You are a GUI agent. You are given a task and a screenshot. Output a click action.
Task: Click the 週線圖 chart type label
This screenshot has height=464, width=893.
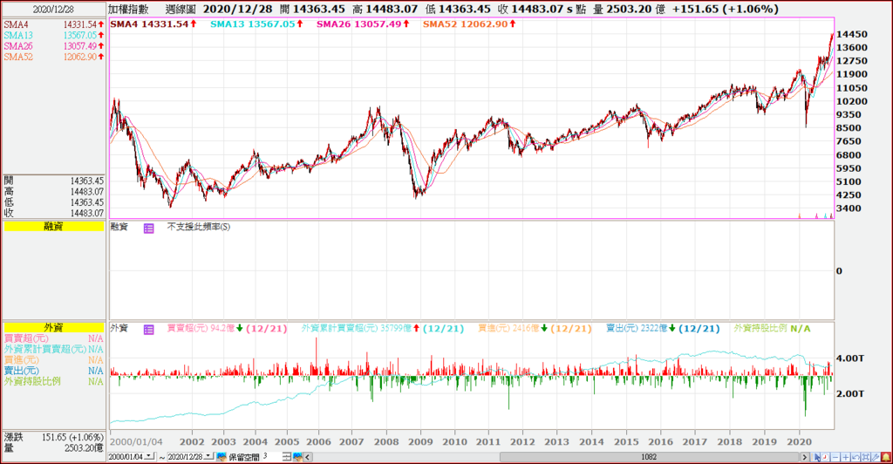pos(181,9)
